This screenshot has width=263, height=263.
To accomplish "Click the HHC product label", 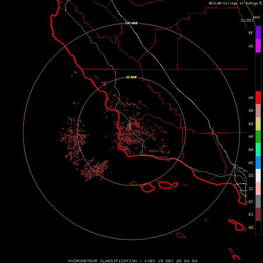I will 257,18.
